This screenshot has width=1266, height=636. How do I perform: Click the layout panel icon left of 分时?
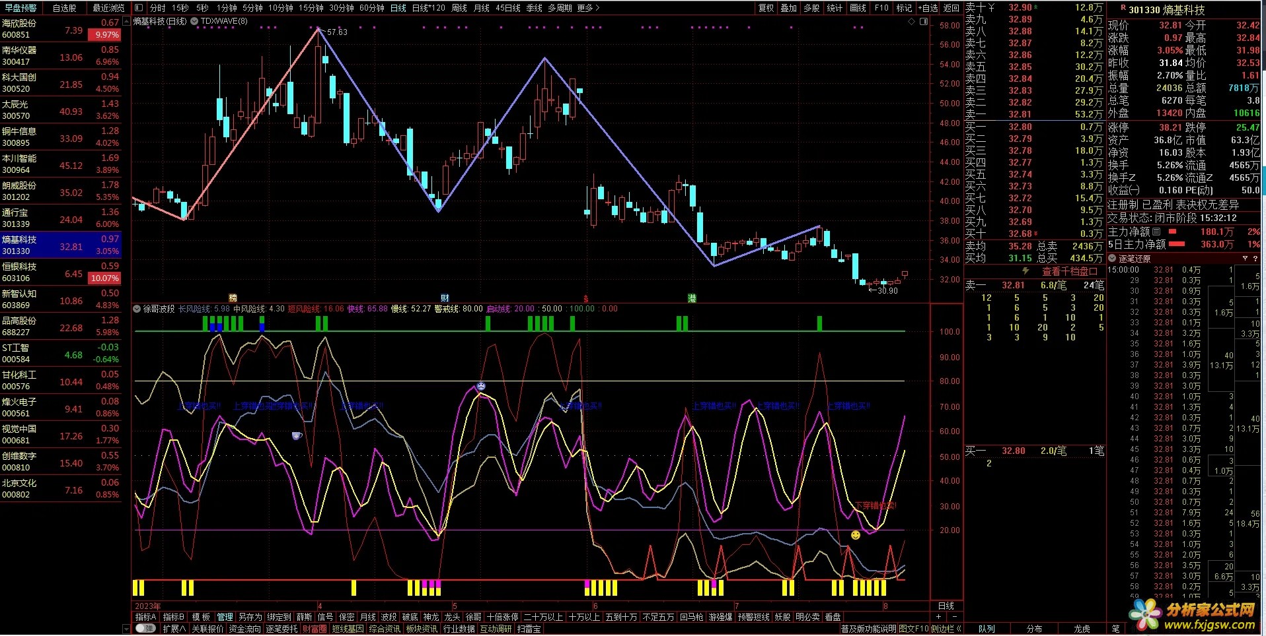139,8
